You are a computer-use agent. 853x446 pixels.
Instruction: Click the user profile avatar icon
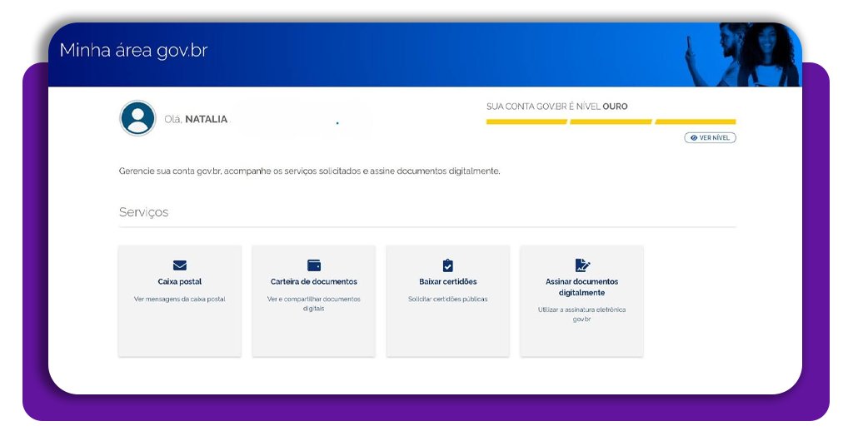[x=137, y=118]
